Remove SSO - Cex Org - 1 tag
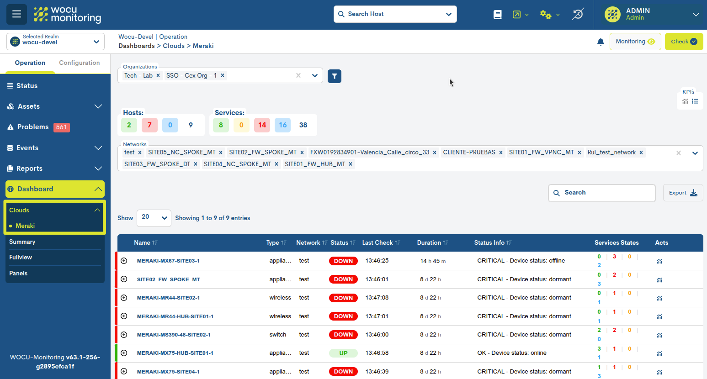 (223, 76)
